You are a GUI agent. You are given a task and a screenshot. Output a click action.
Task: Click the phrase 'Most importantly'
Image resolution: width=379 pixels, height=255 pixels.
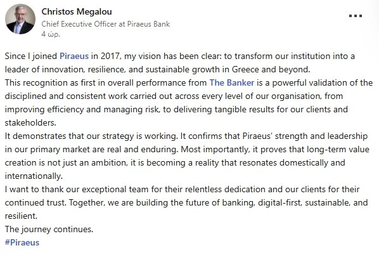click(x=215, y=149)
